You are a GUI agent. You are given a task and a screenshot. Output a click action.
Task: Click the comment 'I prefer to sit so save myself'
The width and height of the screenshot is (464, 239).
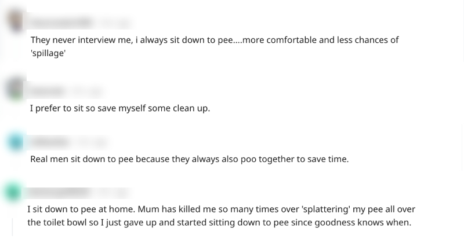point(120,108)
